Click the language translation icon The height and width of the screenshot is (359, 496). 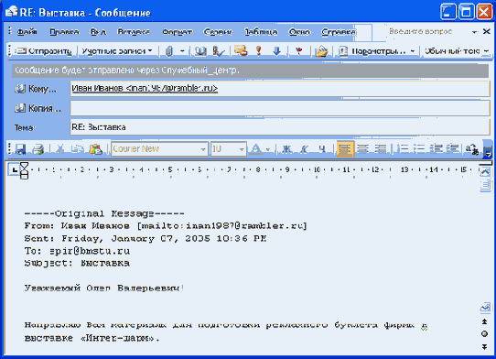point(472,148)
